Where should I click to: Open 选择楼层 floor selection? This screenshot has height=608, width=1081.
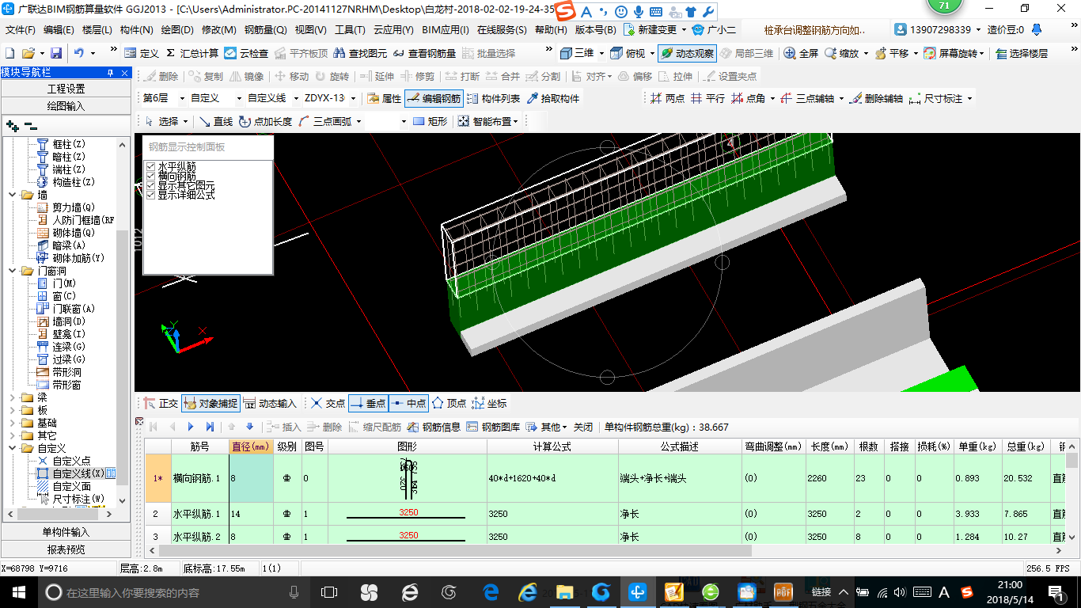tap(1022, 53)
